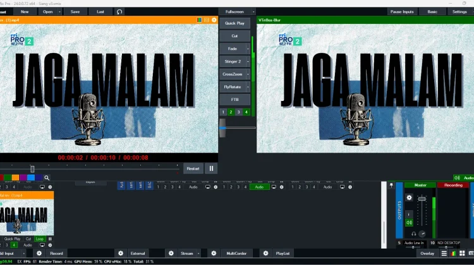This screenshot has width=474, height=265.
Task: Toggle overlay channel 3 under FTB
Action: click(238, 112)
